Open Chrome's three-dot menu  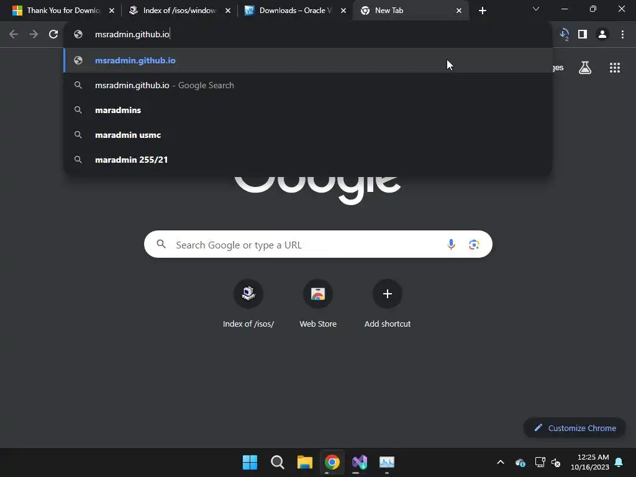(622, 35)
